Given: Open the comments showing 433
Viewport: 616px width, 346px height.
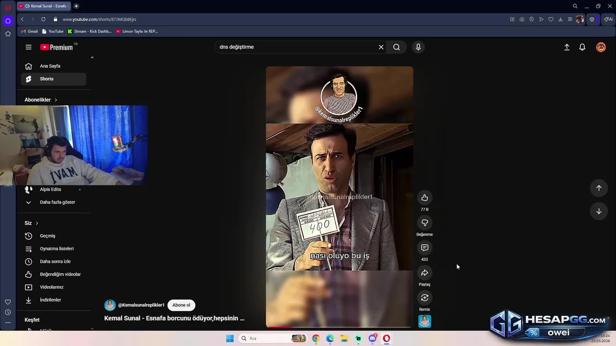Looking at the screenshot, I should click(424, 247).
